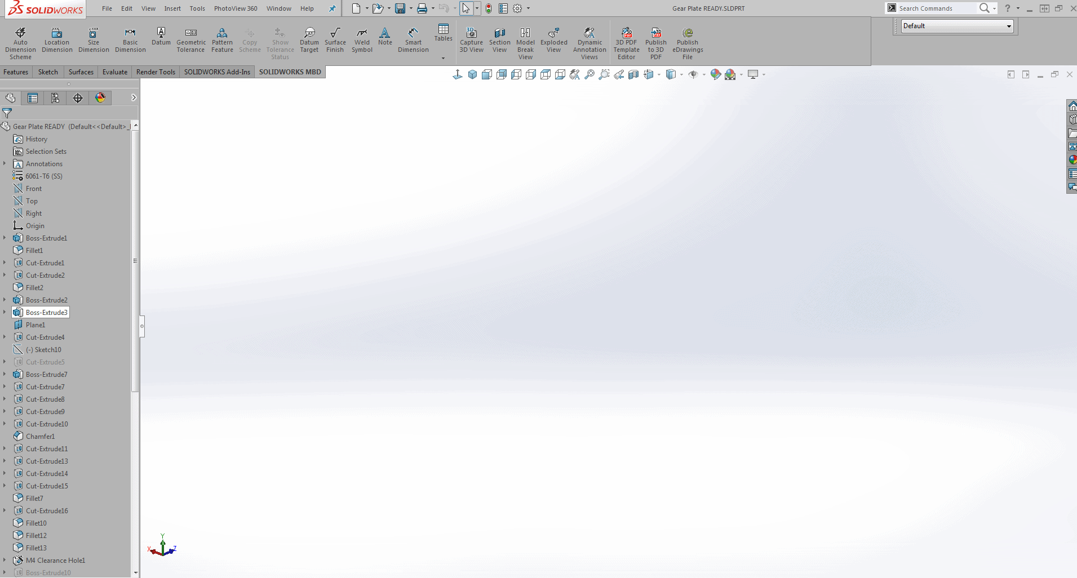Insert a Datum Target
This screenshot has width=1077, height=578.
pos(309,39)
